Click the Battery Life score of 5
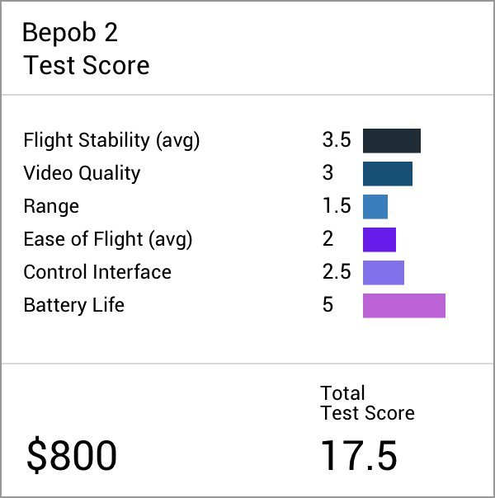495x498 pixels. coord(328,305)
